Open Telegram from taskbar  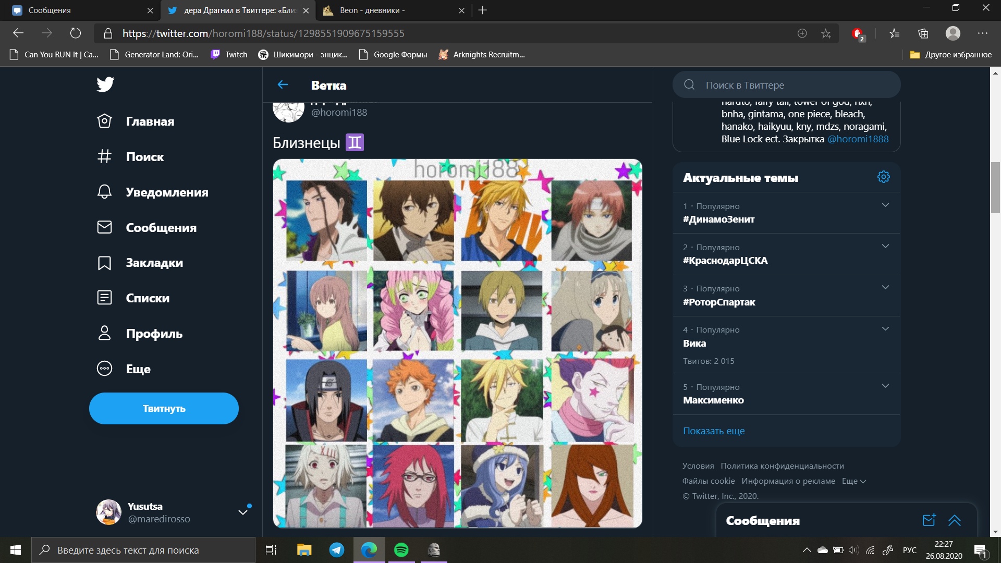[x=337, y=549]
